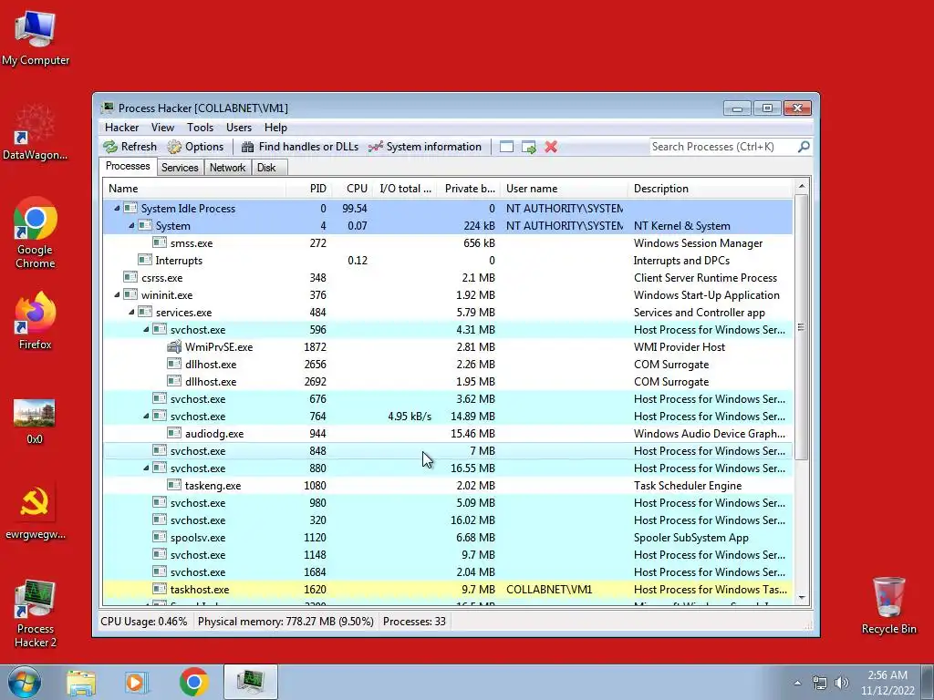Click the WmiPrvSE.exe process icon
The image size is (934, 700).
174,346
